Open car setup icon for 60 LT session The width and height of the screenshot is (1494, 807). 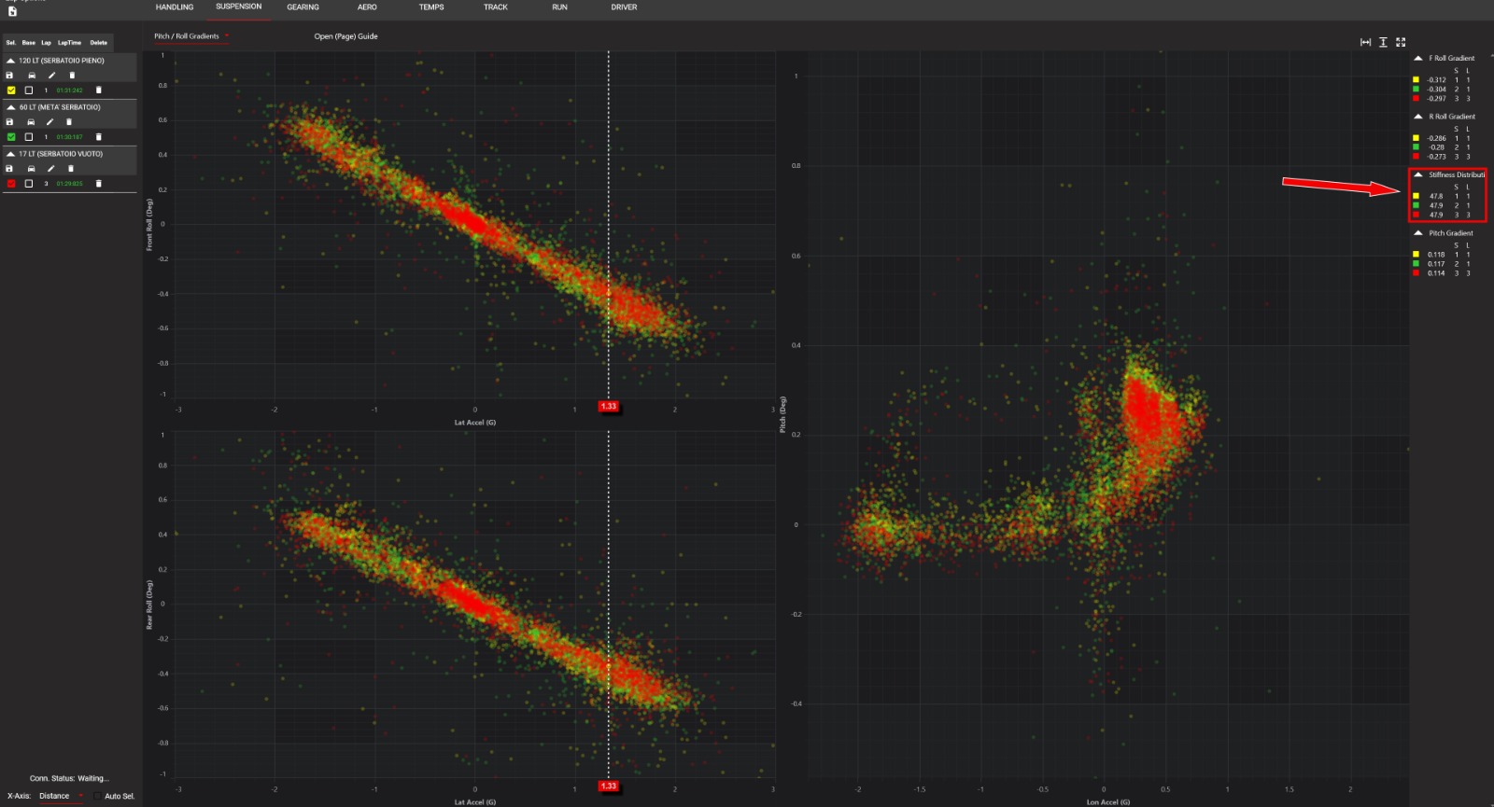(31, 122)
